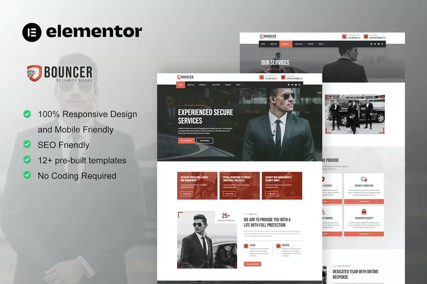Screen dimensions: 427x284
Task: Click the email icon in Our Services page header
Action: (x=366, y=36)
